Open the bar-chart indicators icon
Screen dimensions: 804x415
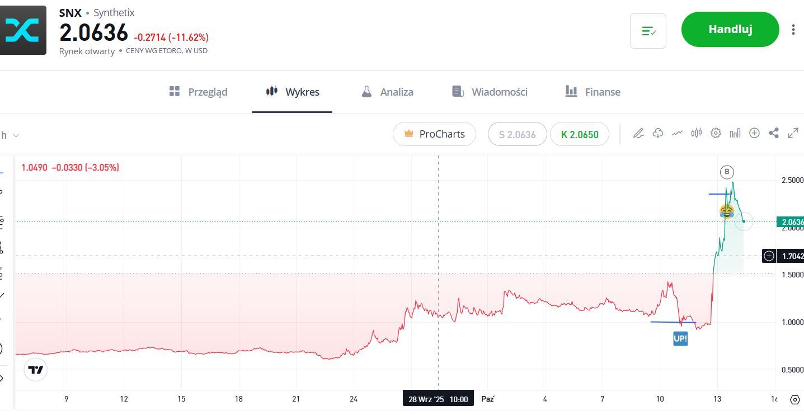coord(735,133)
